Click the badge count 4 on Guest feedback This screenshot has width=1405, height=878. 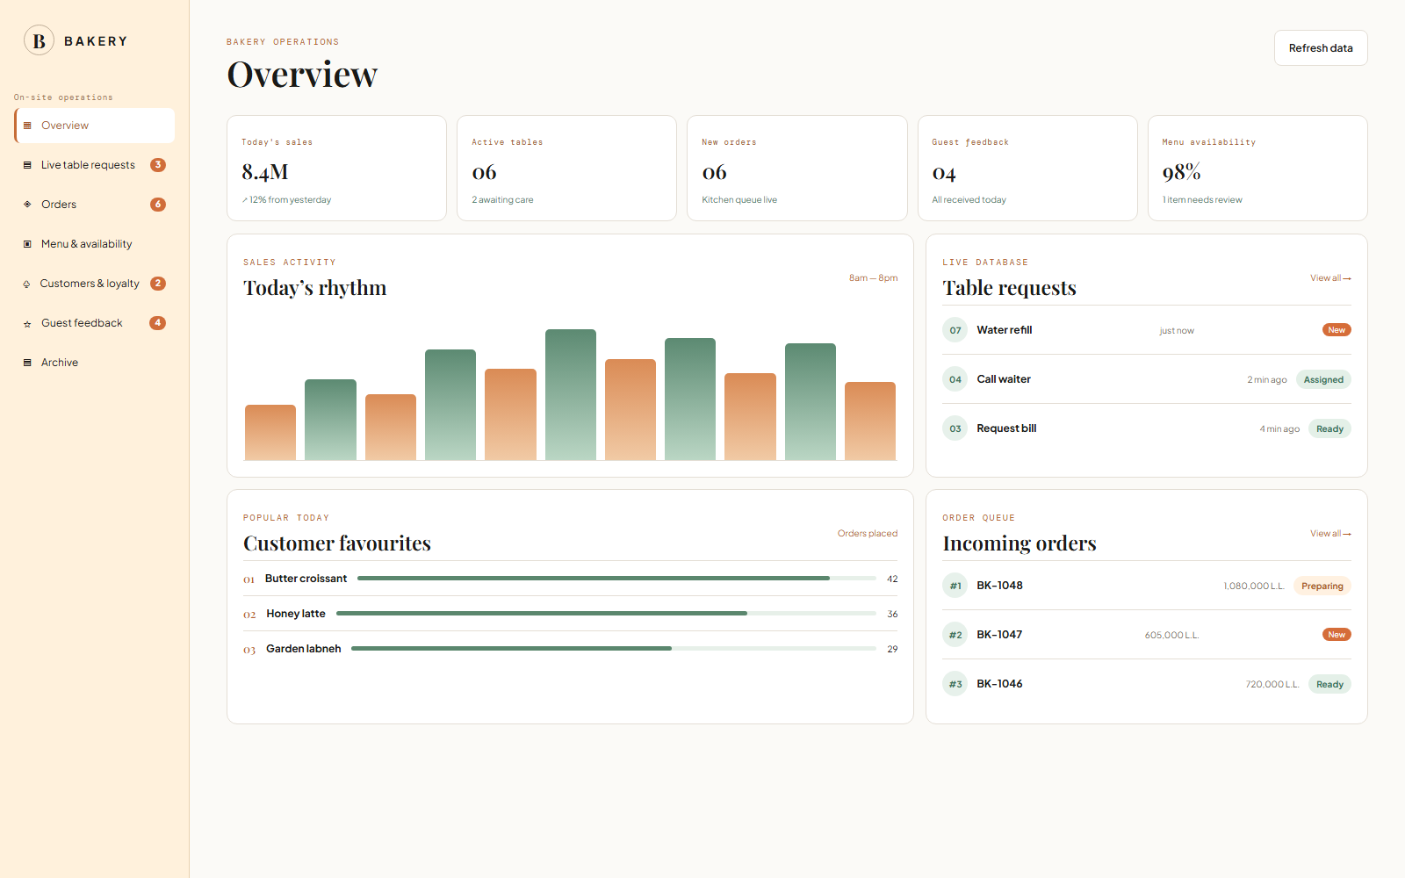(158, 323)
